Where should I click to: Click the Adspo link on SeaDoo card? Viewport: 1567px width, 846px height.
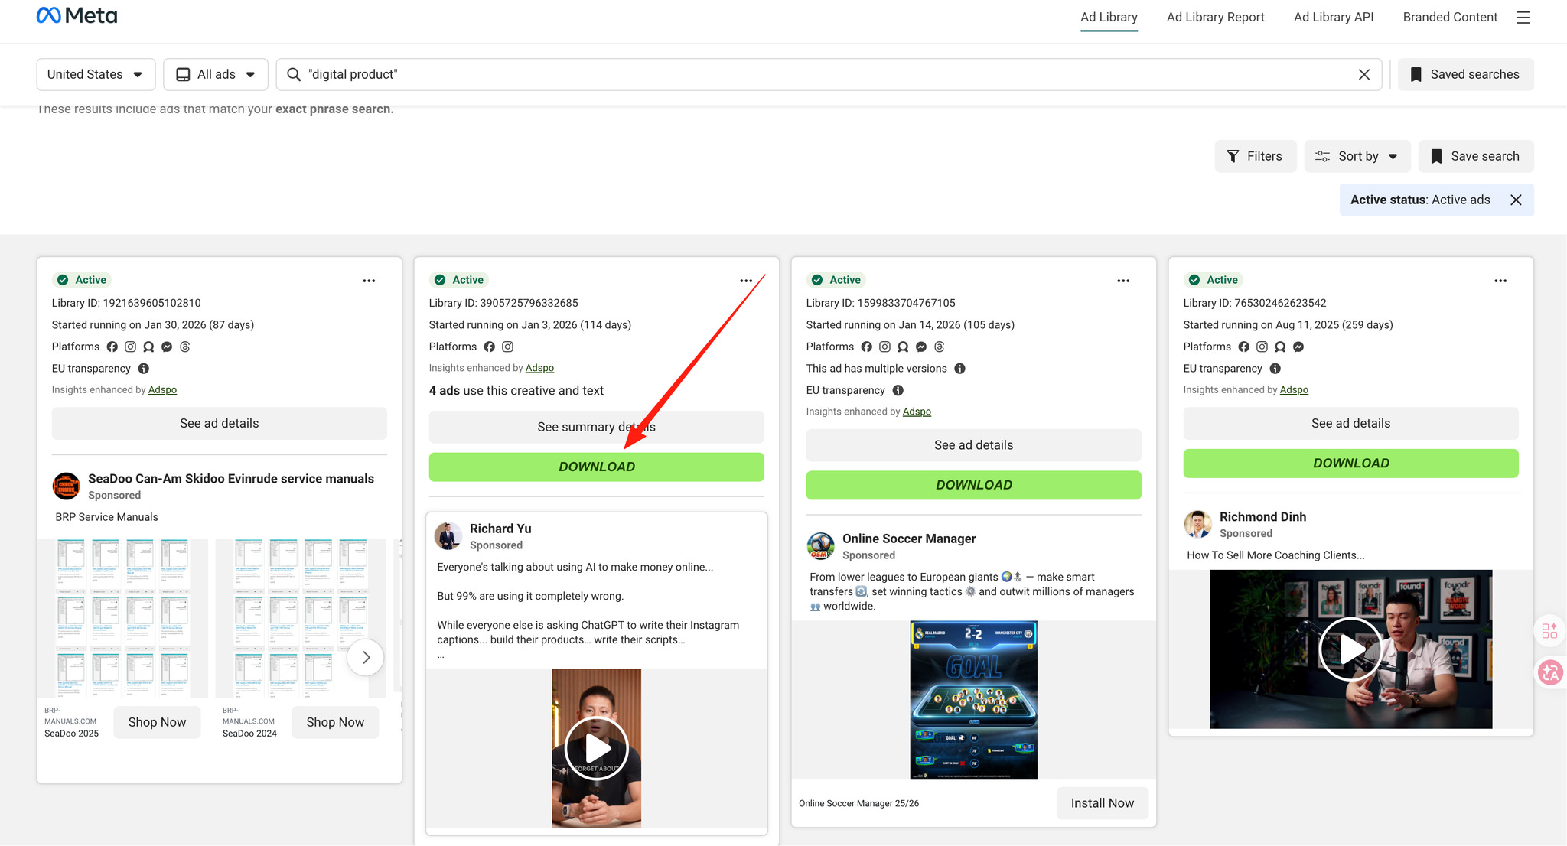tap(162, 390)
